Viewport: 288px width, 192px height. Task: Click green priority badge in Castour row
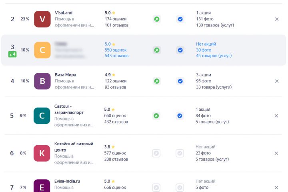156,116
